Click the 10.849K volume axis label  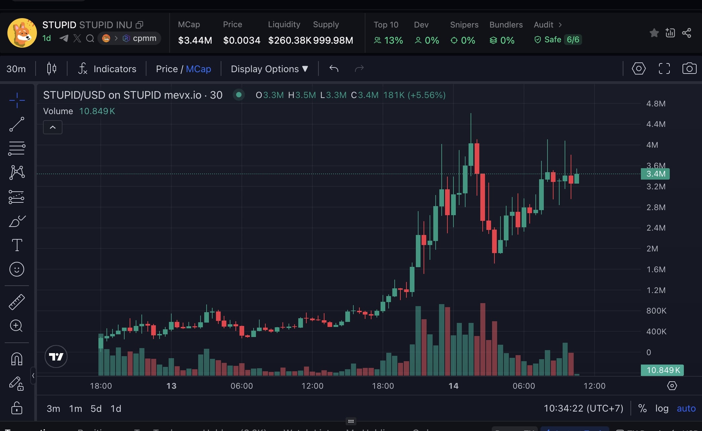662,370
